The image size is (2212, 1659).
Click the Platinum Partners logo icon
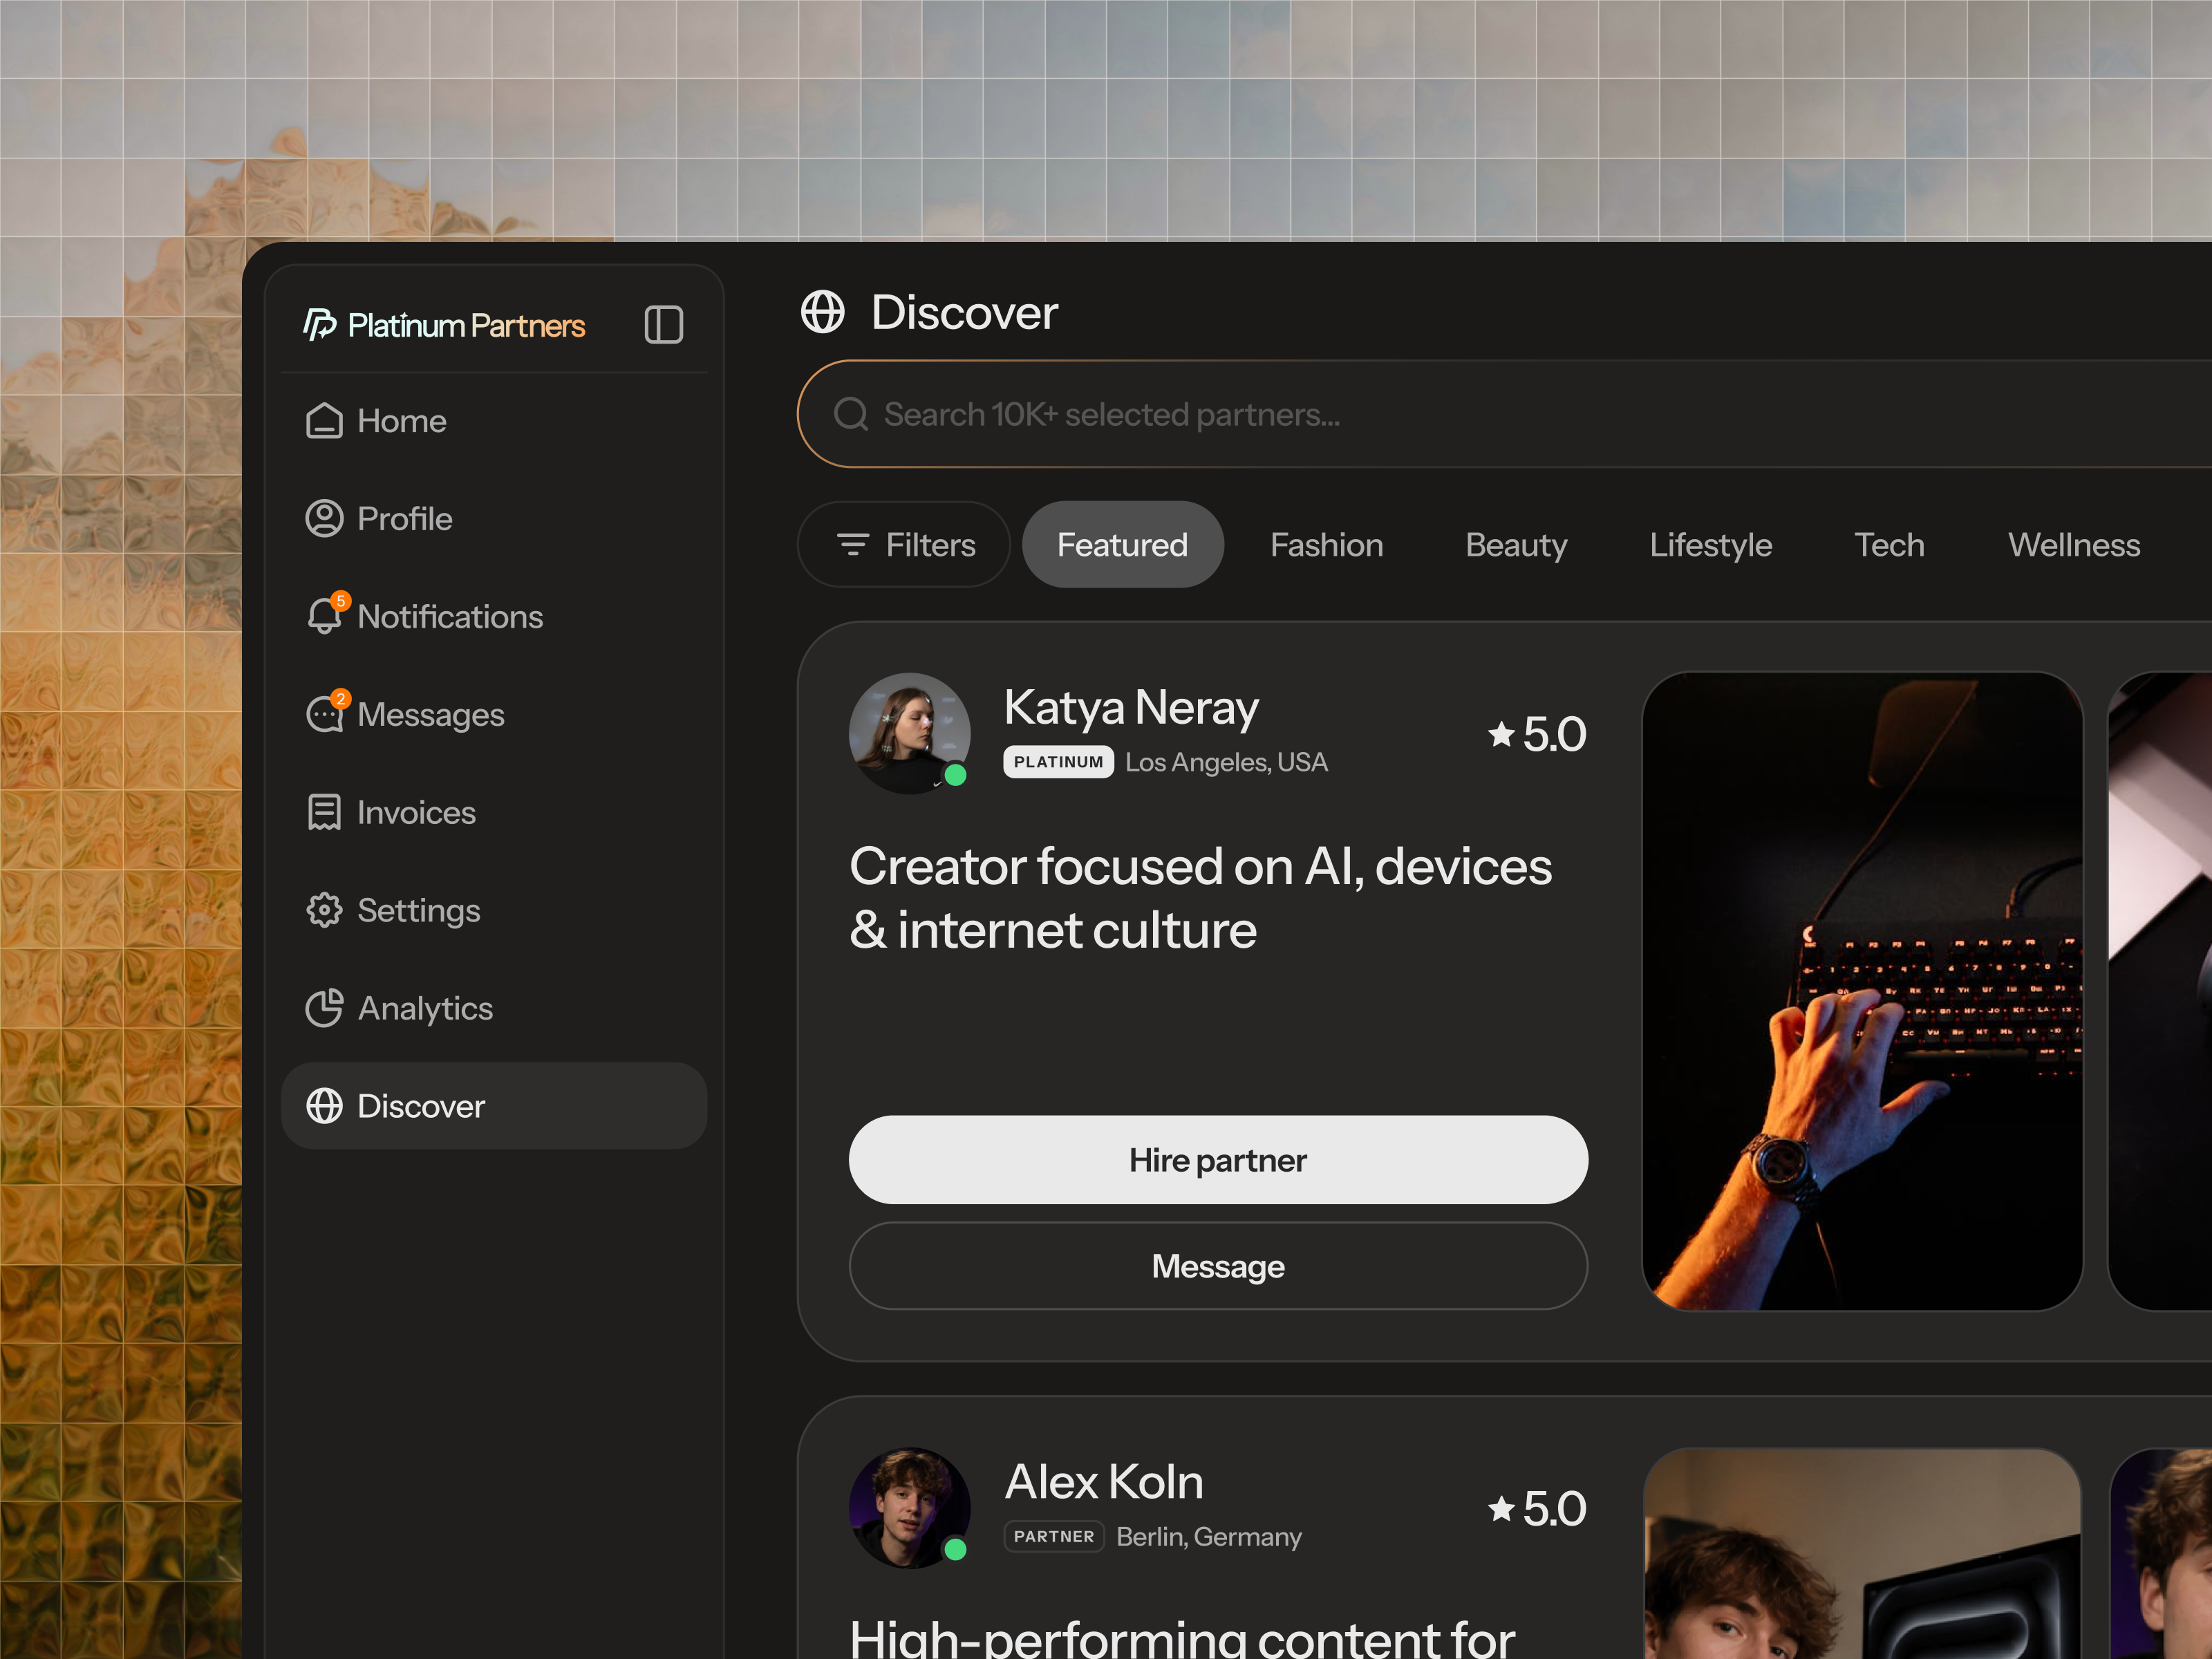319,324
